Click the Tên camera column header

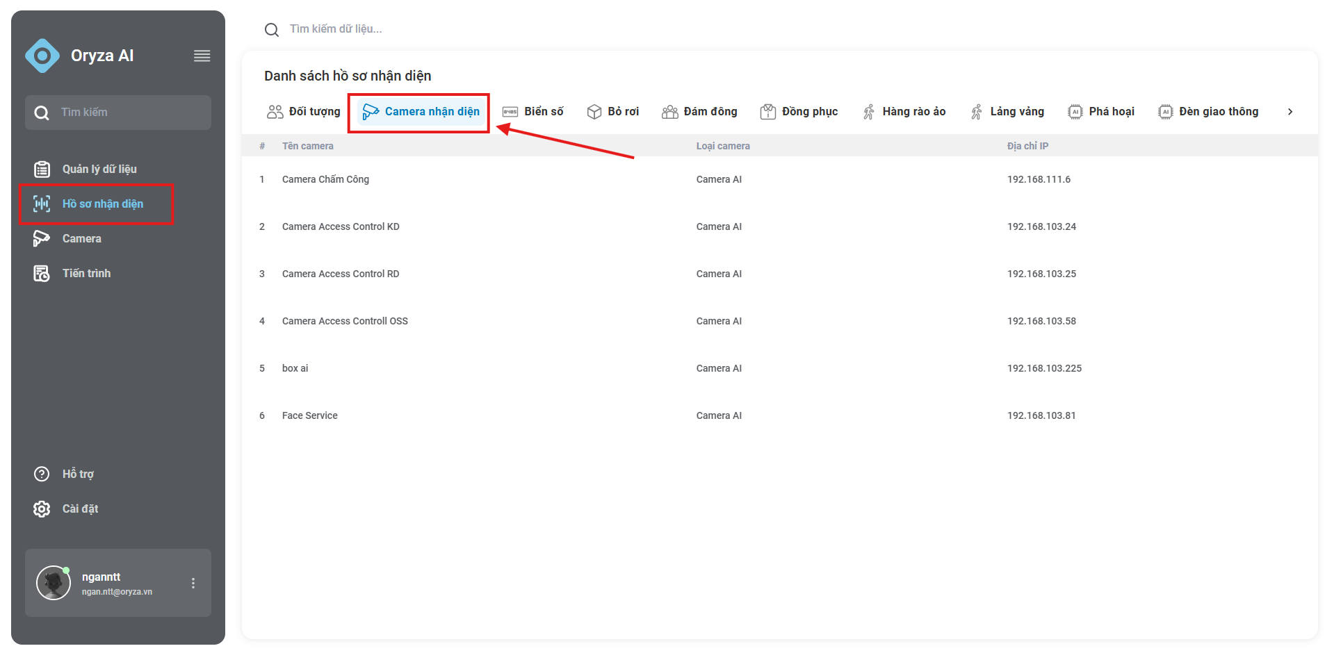click(308, 146)
